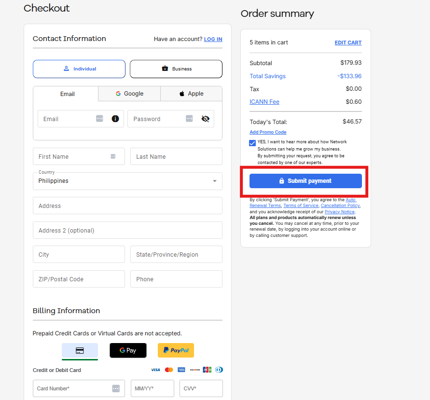Viewport: 430px width, 400px height.
Task: Uncheck the marketing consent checkbox
Action: pyautogui.click(x=252, y=143)
